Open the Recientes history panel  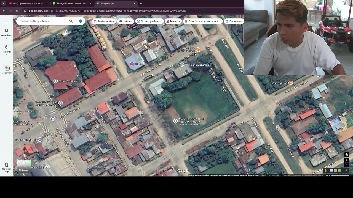coord(7,50)
